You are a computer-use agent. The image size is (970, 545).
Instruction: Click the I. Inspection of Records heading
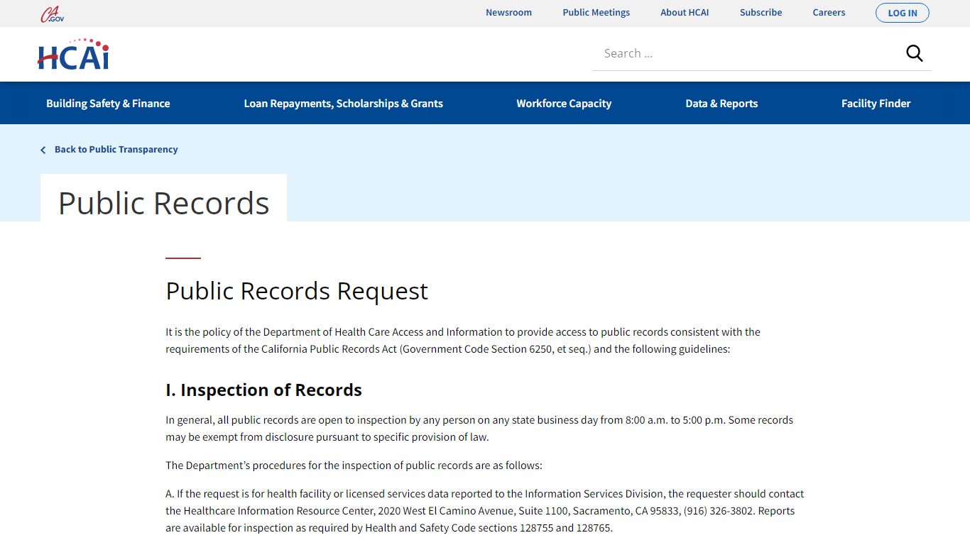pyautogui.click(x=263, y=390)
